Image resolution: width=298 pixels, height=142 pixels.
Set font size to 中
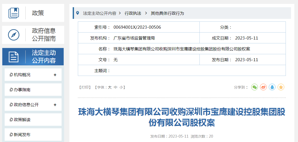(115, 88)
